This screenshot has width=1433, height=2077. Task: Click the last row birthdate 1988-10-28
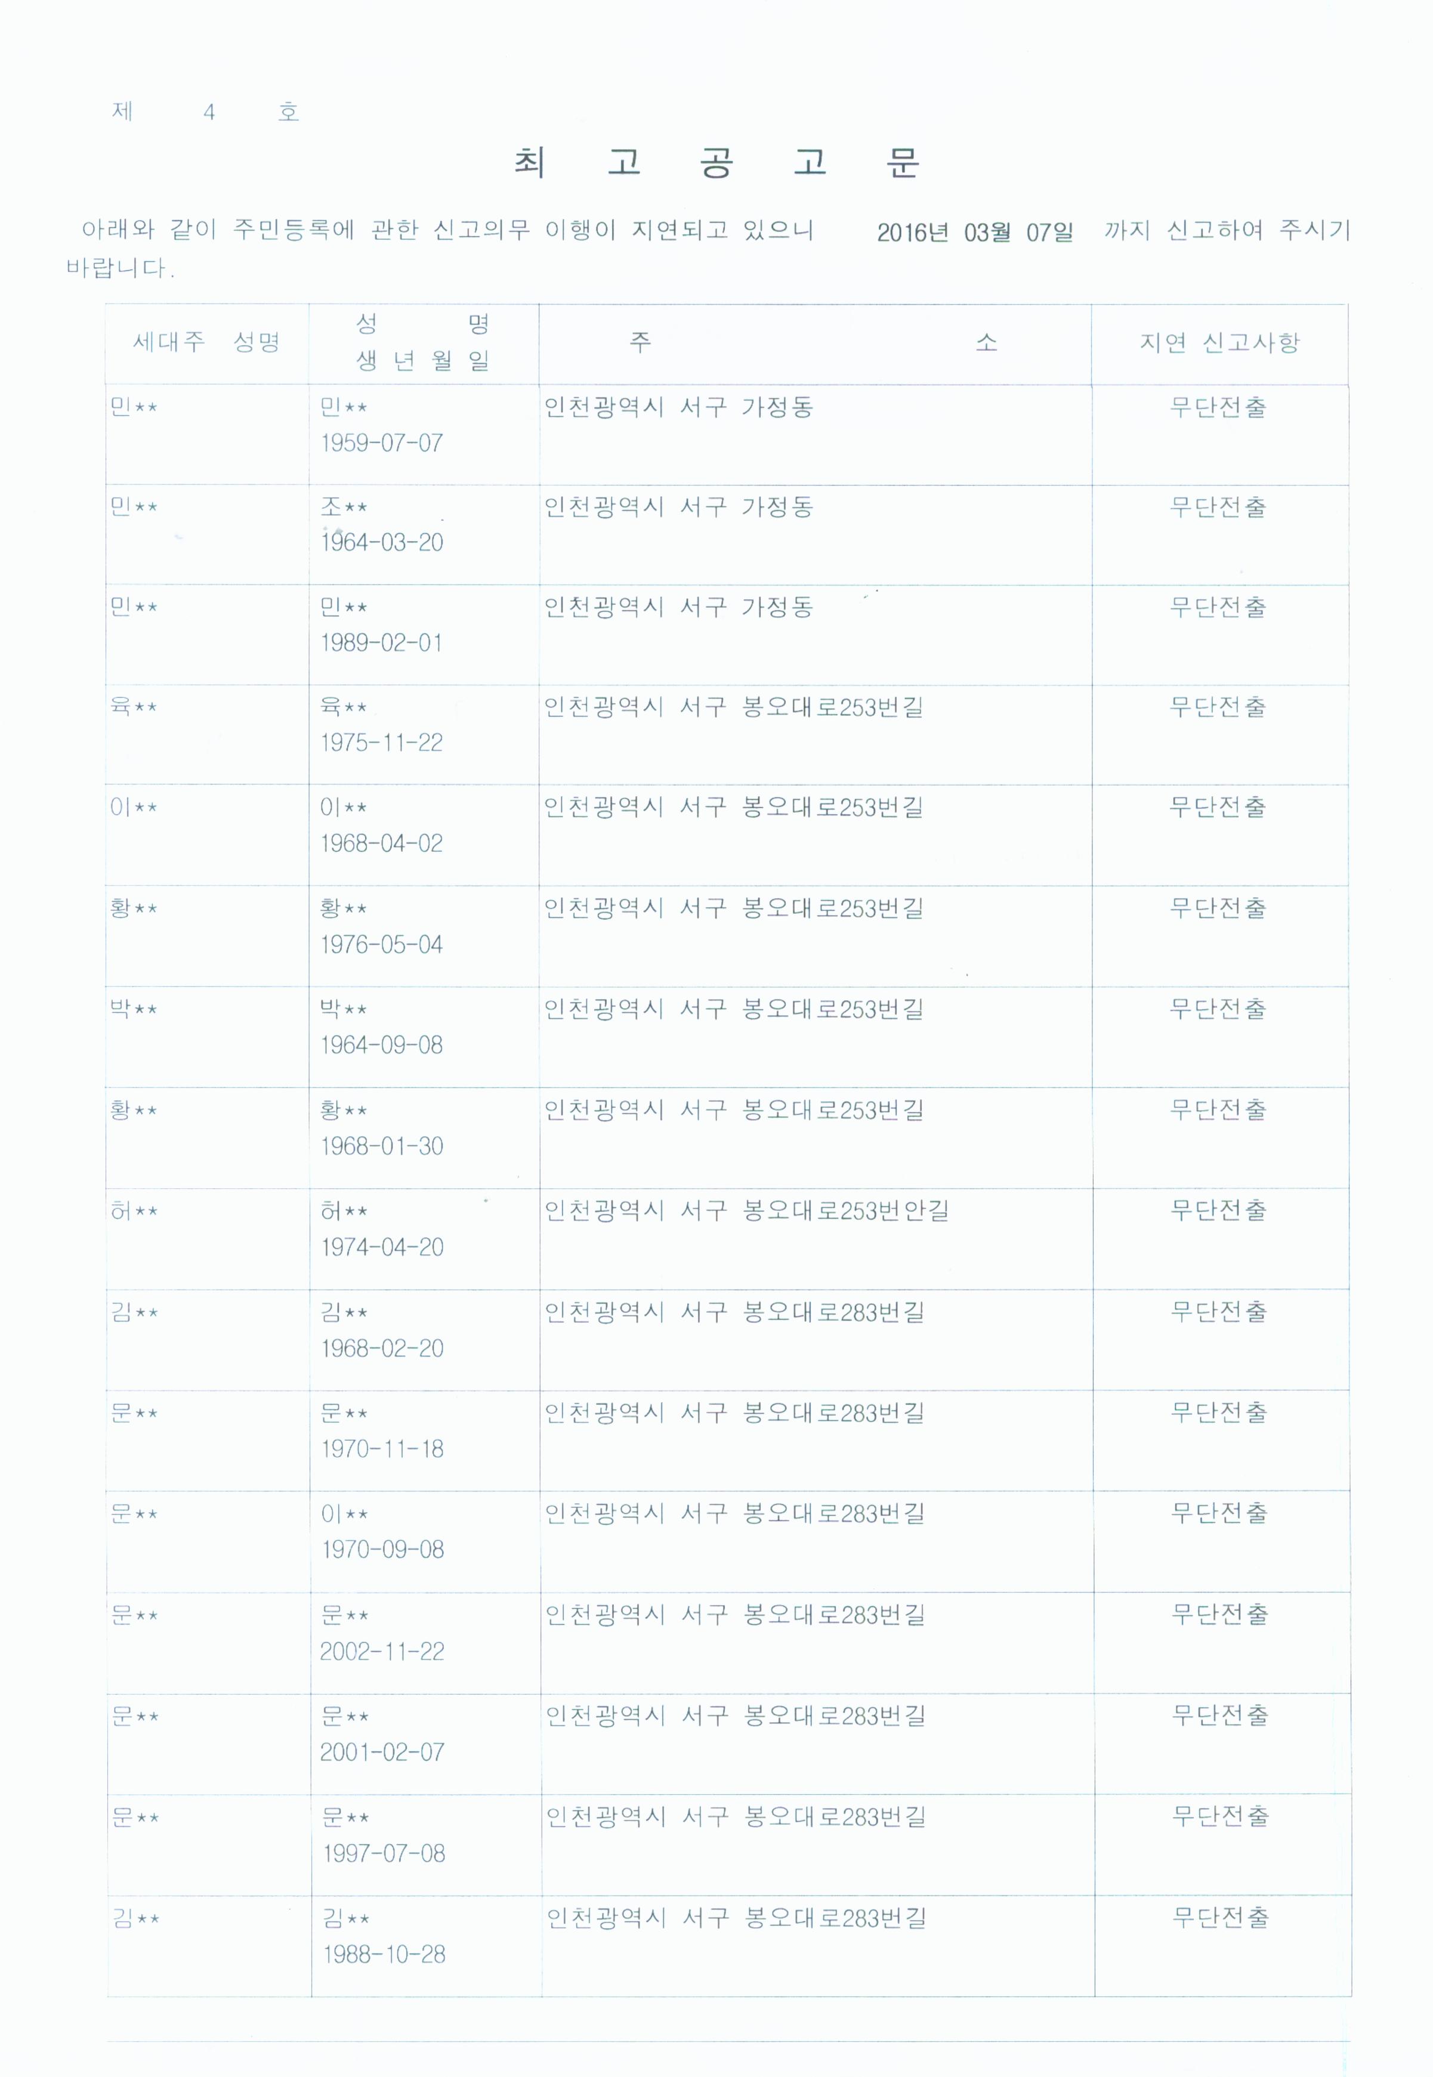(384, 1954)
